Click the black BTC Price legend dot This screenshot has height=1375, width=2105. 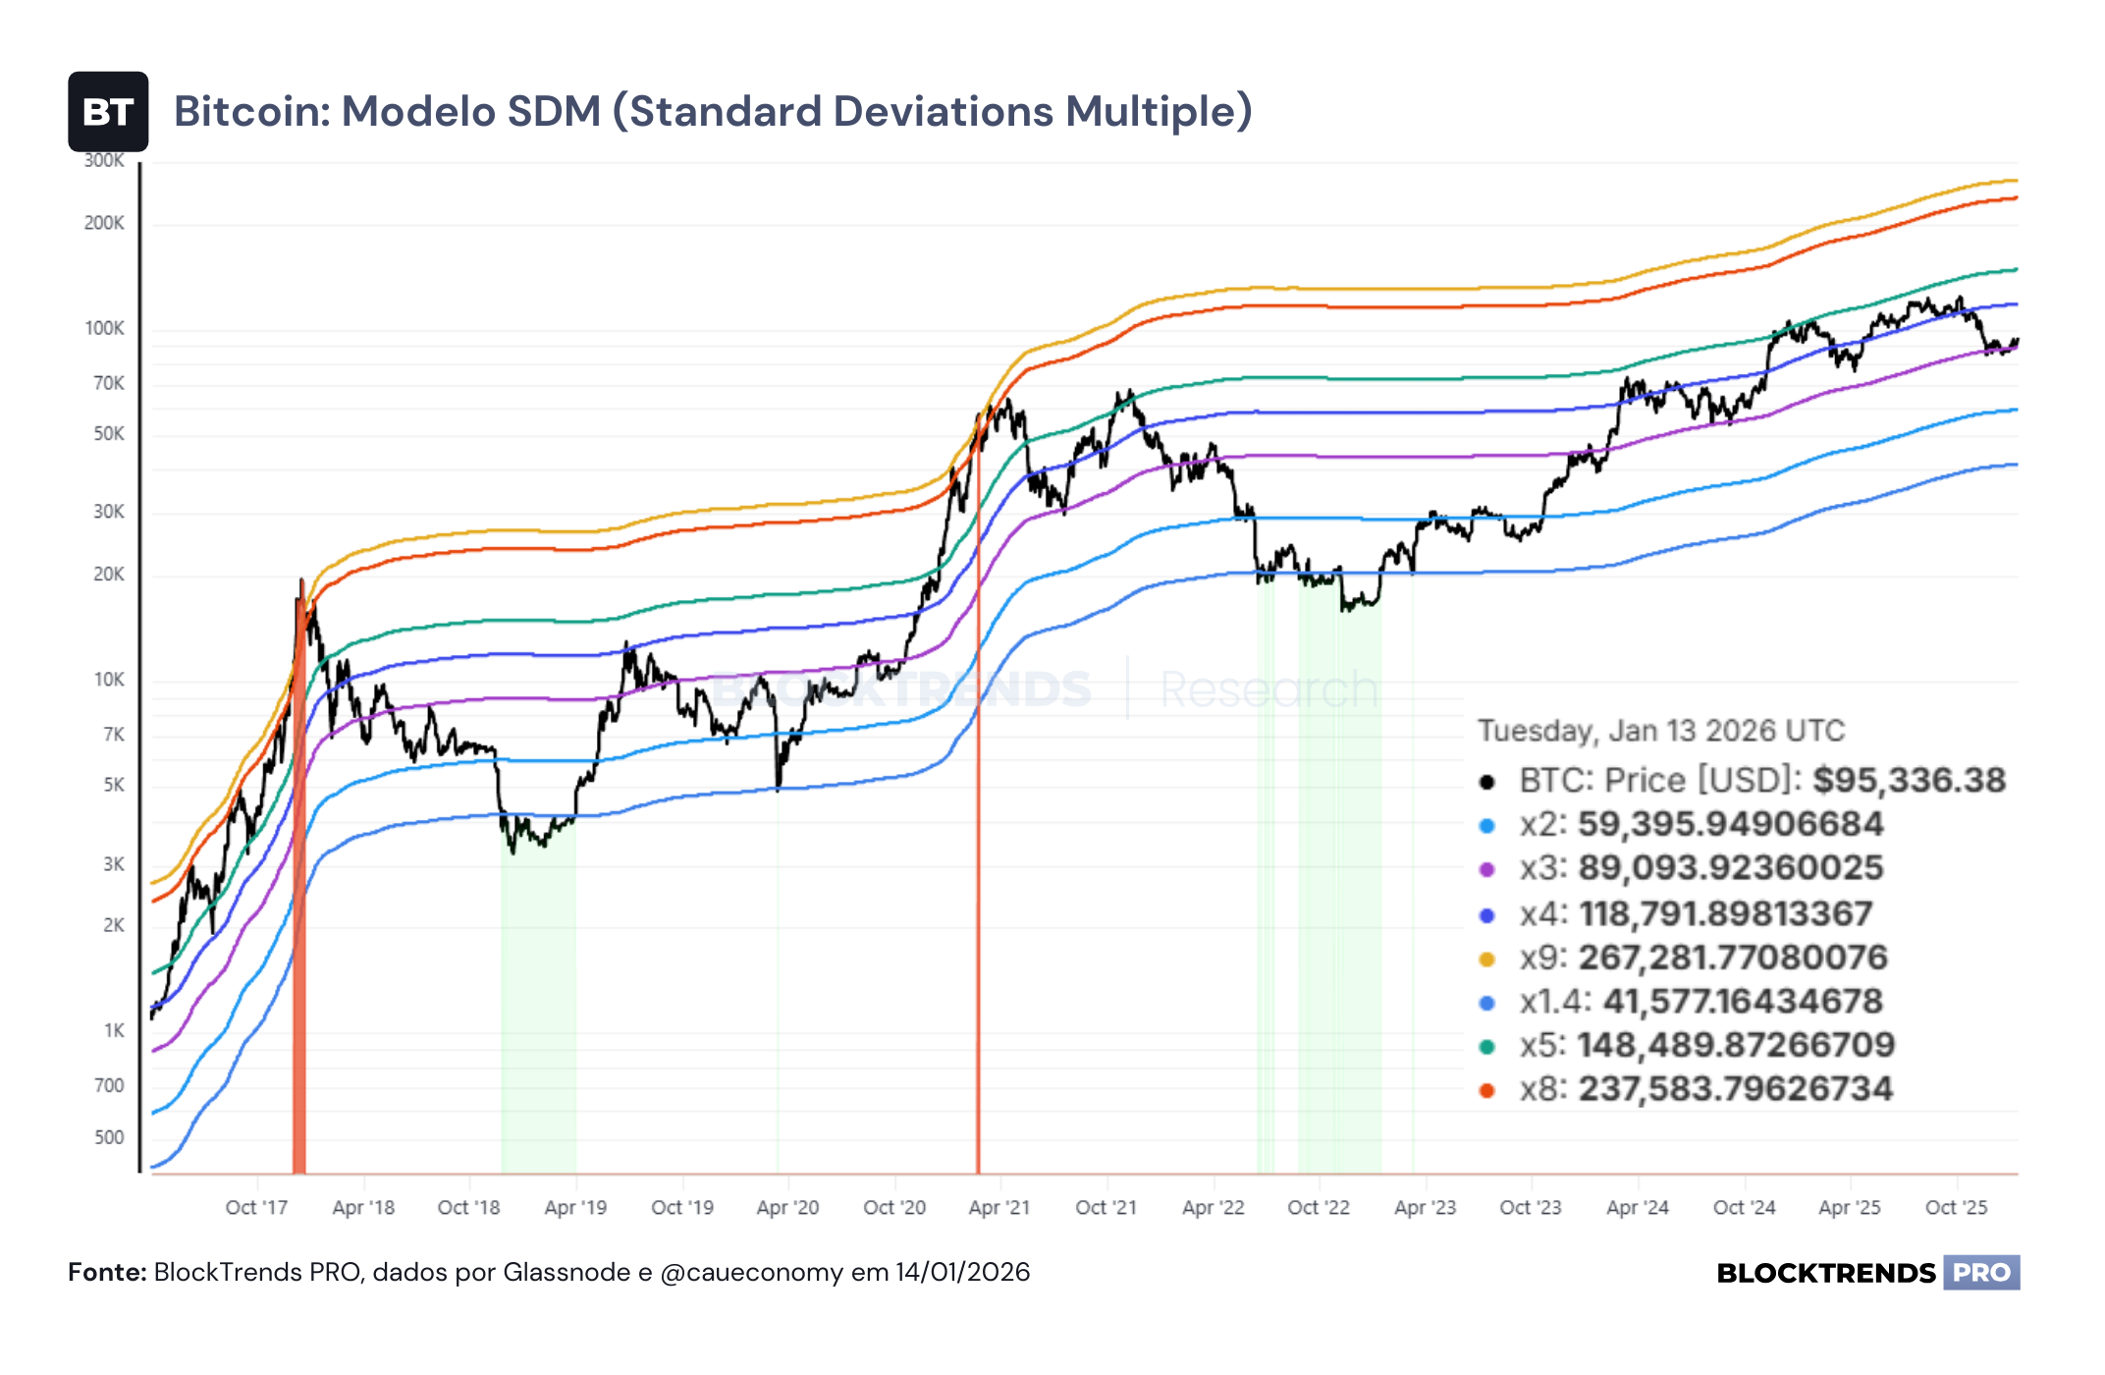click(1487, 782)
